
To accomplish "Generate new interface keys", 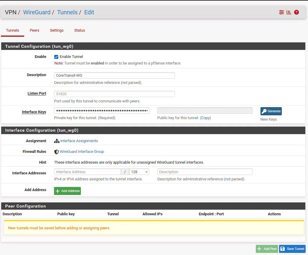I will tap(271, 111).
